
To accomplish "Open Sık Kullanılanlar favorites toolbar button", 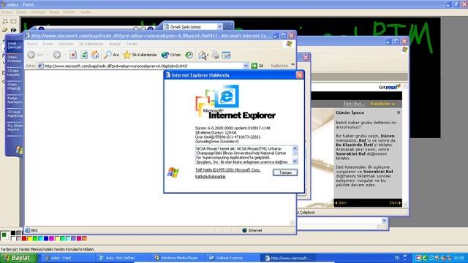I will tap(140, 55).
